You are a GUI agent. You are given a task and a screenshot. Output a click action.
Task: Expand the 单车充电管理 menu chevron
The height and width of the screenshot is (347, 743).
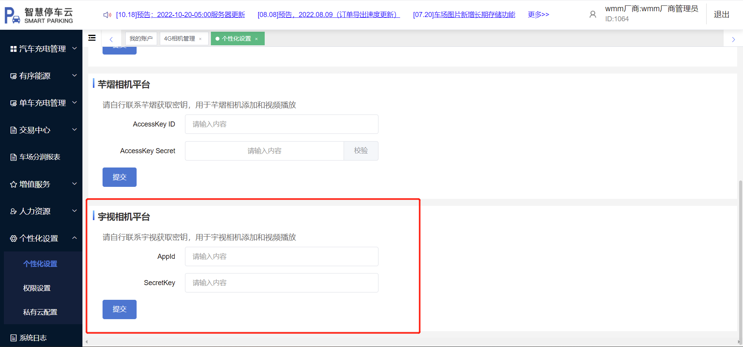click(75, 103)
